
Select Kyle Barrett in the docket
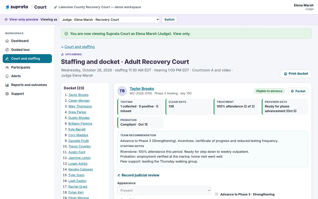point(77,129)
